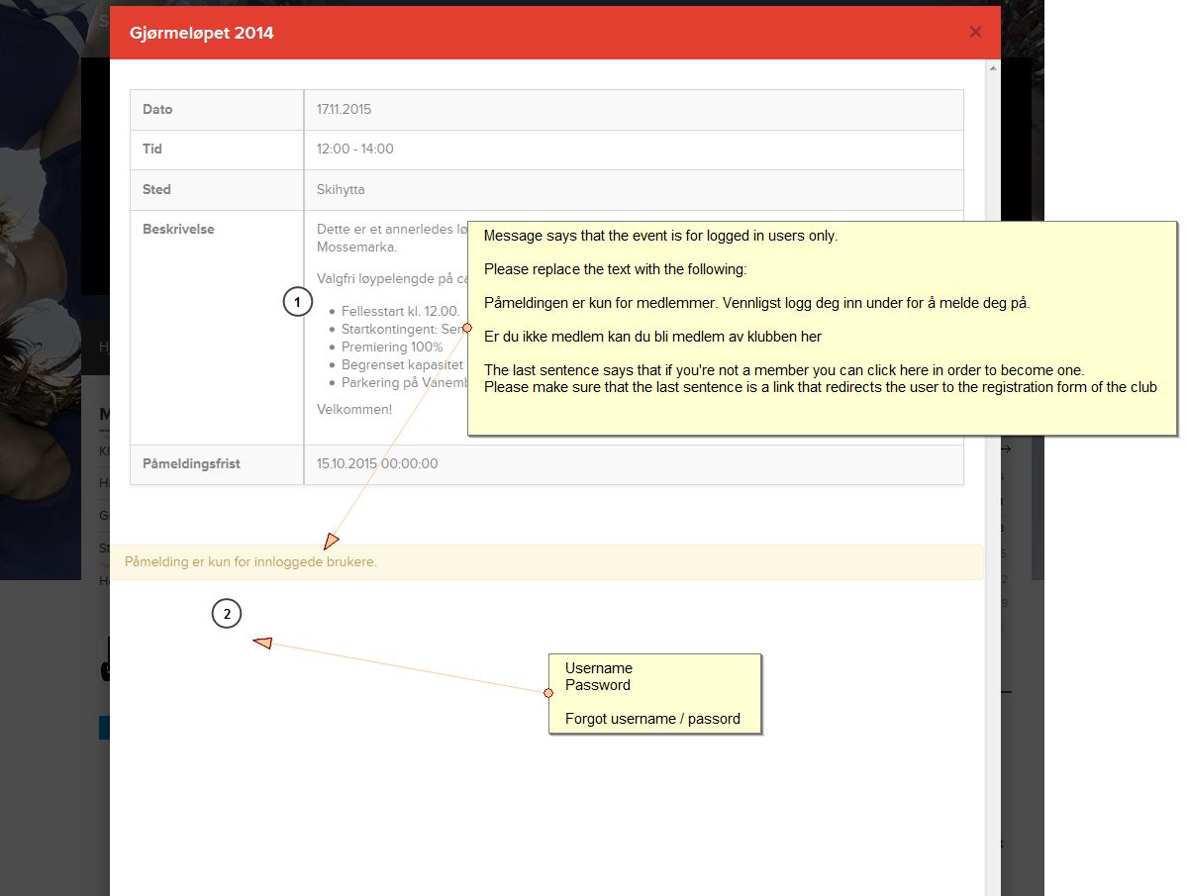Click the Premiering 100% bullet
The height and width of the screenshot is (896, 1187).
pos(392,347)
